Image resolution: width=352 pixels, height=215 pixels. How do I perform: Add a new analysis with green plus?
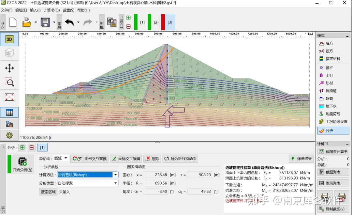click(22, 148)
